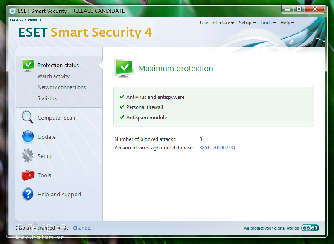Expand the Tools dropdown in top menu
The width and height of the screenshot is (334, 244).
pos(267,23)
